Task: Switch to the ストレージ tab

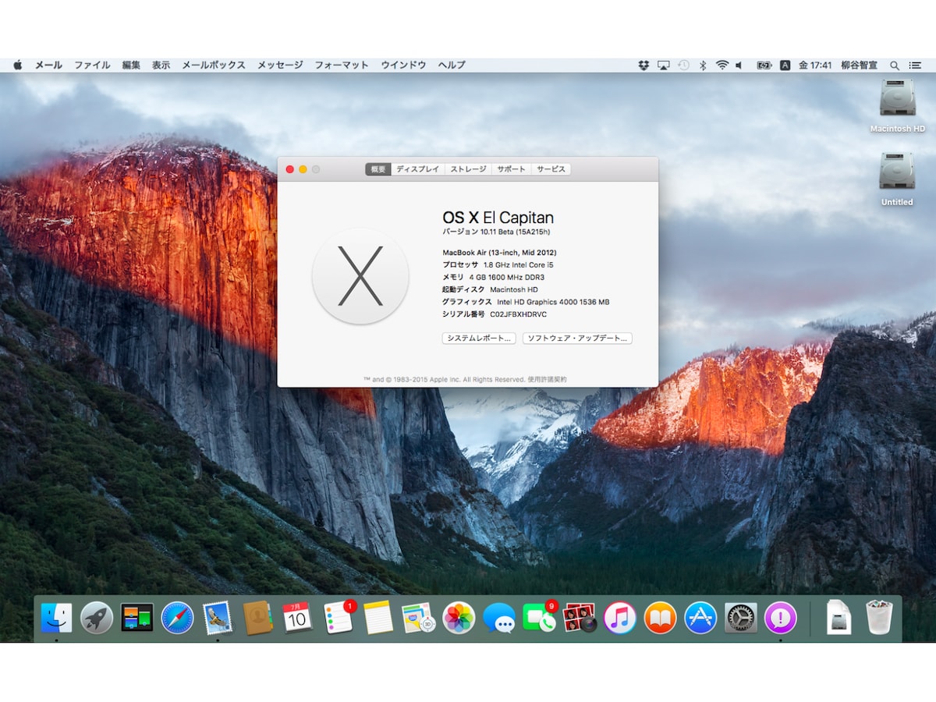Action: pyautogui.click(x=468, y=169)
